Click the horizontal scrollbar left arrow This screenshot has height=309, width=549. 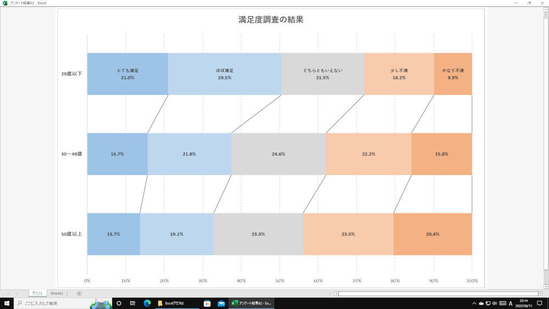coord(337,294)
